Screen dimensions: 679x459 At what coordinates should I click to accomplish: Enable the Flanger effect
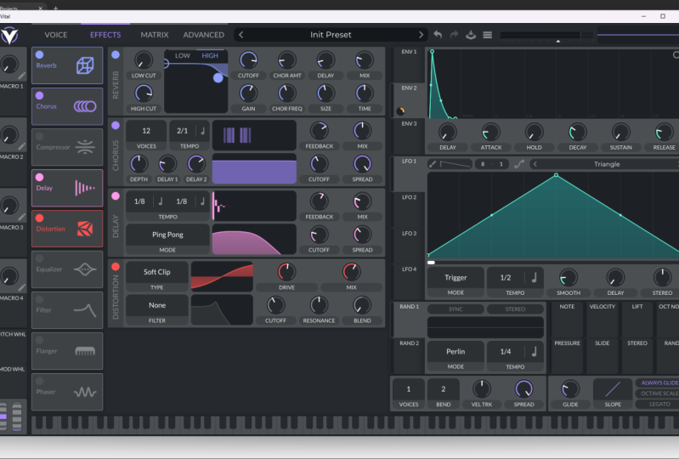[39, 340]
